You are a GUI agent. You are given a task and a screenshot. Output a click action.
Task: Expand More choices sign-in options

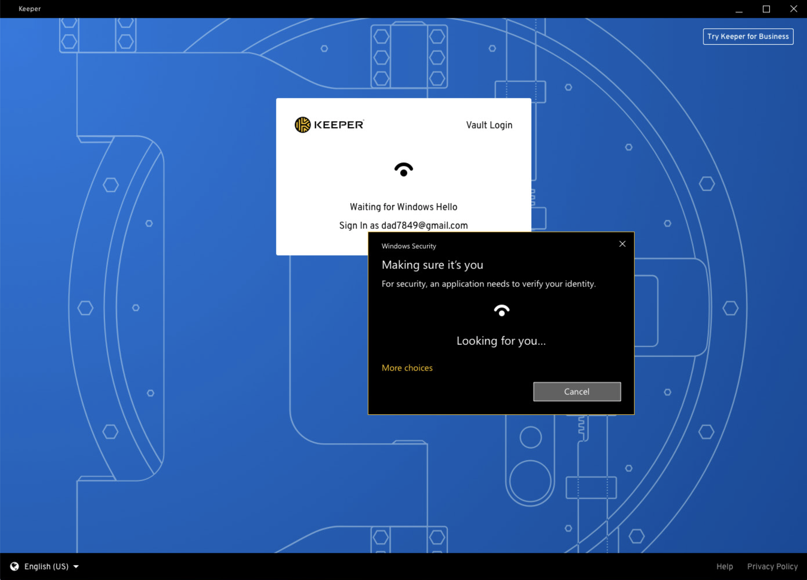407,368
